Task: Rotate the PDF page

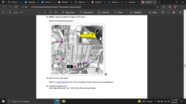Action: (50, 12)
